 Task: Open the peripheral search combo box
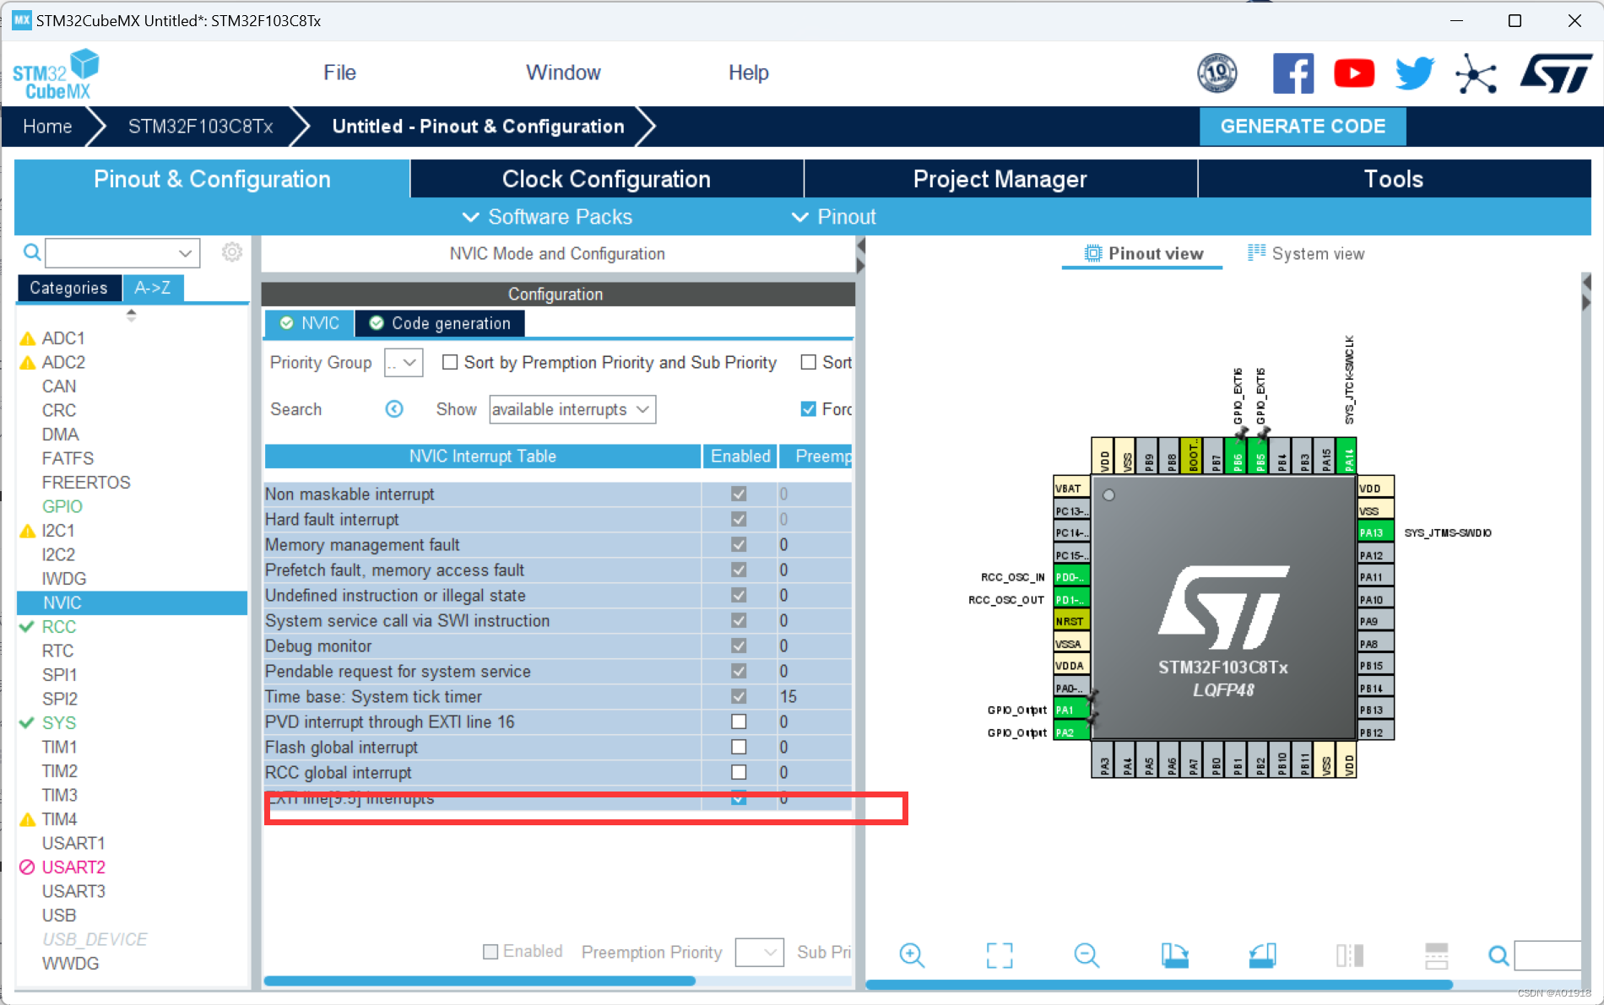coord(122,252)
